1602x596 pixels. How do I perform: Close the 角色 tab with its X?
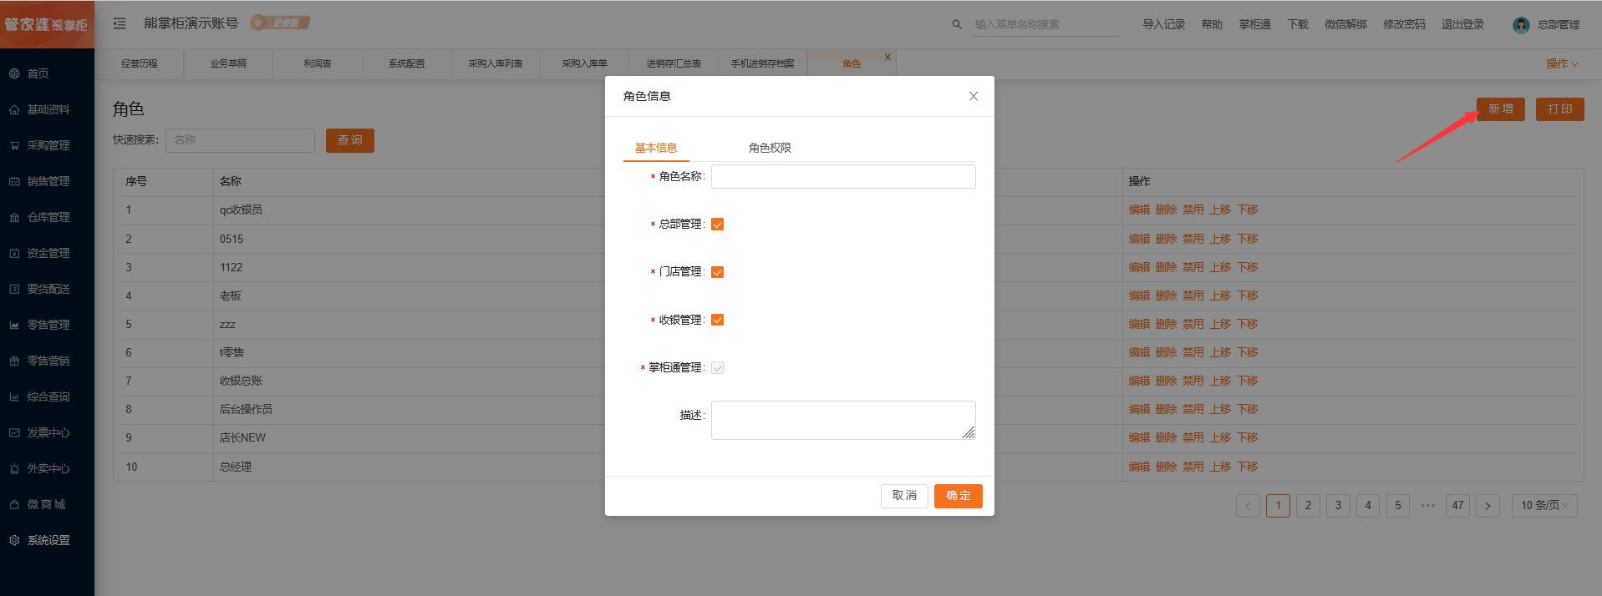887,57
